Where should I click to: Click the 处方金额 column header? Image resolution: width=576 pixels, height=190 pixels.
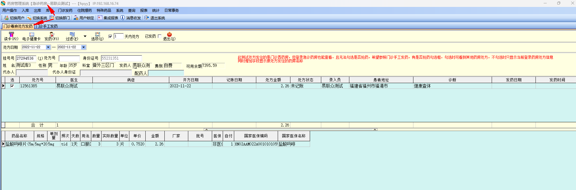click(x=273, y=80)
